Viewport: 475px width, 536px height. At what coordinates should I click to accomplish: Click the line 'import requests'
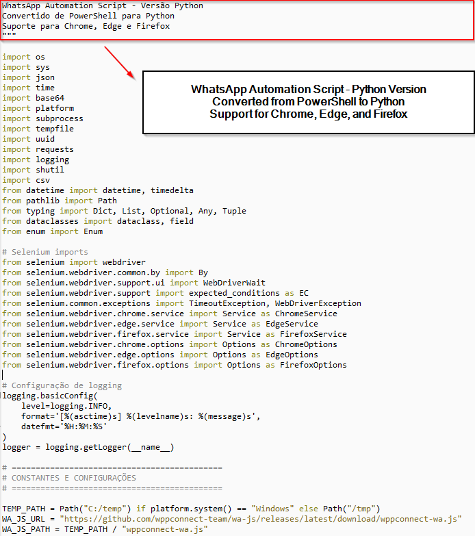[38, 149]
